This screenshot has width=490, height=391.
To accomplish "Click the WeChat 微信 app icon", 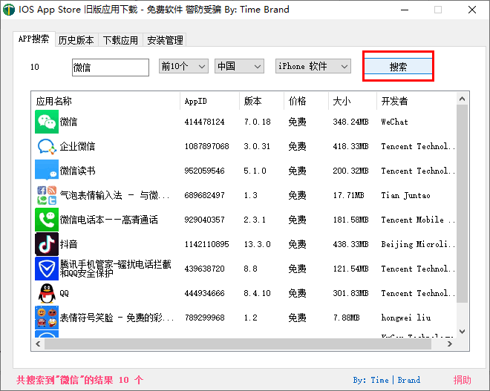I will (47, 122).
